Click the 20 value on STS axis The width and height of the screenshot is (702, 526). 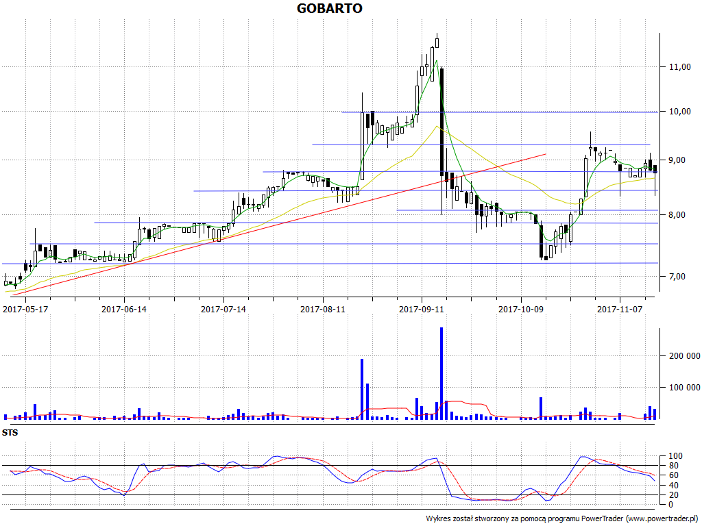673,495
